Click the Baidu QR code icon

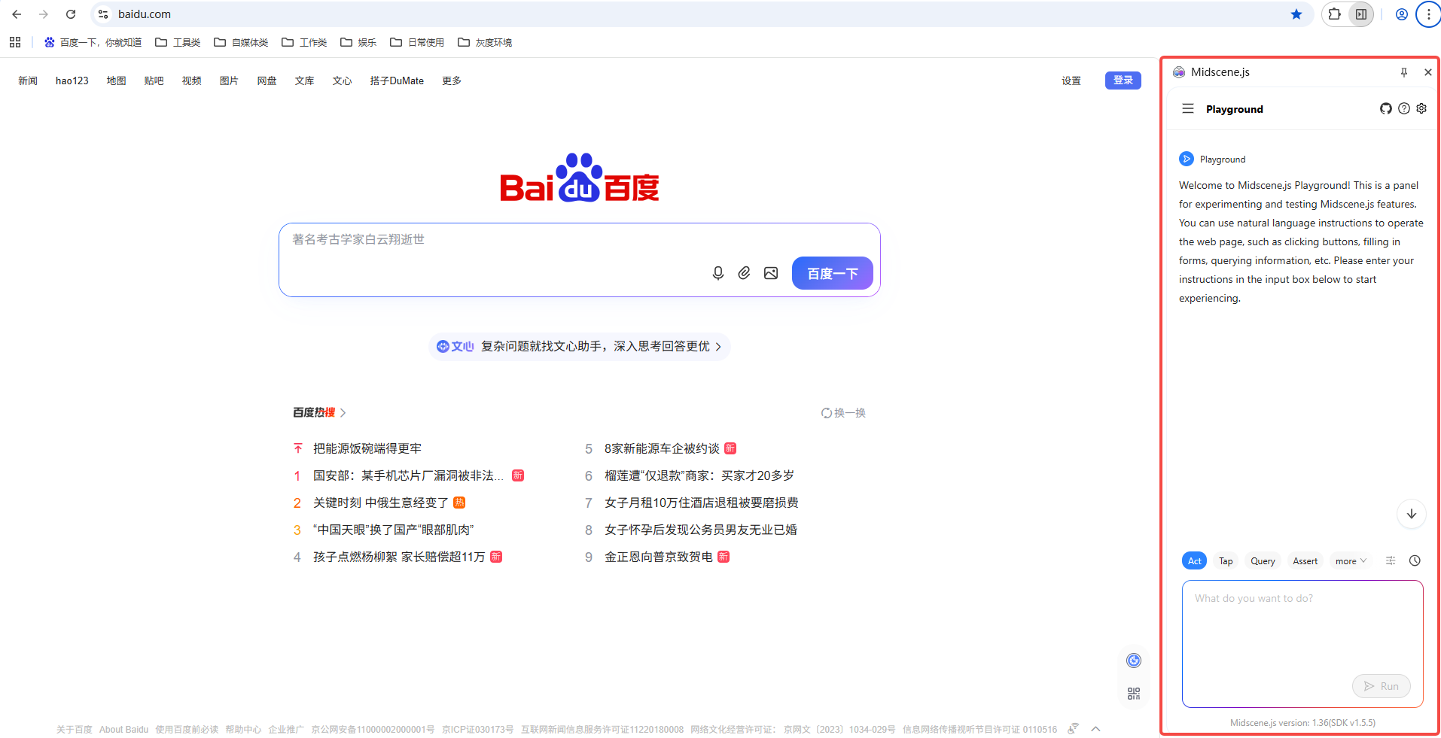click(x=1134, y=694)
